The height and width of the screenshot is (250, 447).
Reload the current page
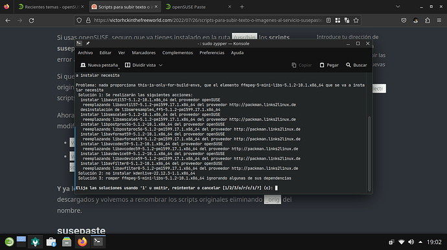click(x=31, y=21)
